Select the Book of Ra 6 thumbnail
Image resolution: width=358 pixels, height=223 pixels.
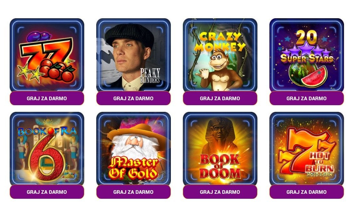(47, 148)
